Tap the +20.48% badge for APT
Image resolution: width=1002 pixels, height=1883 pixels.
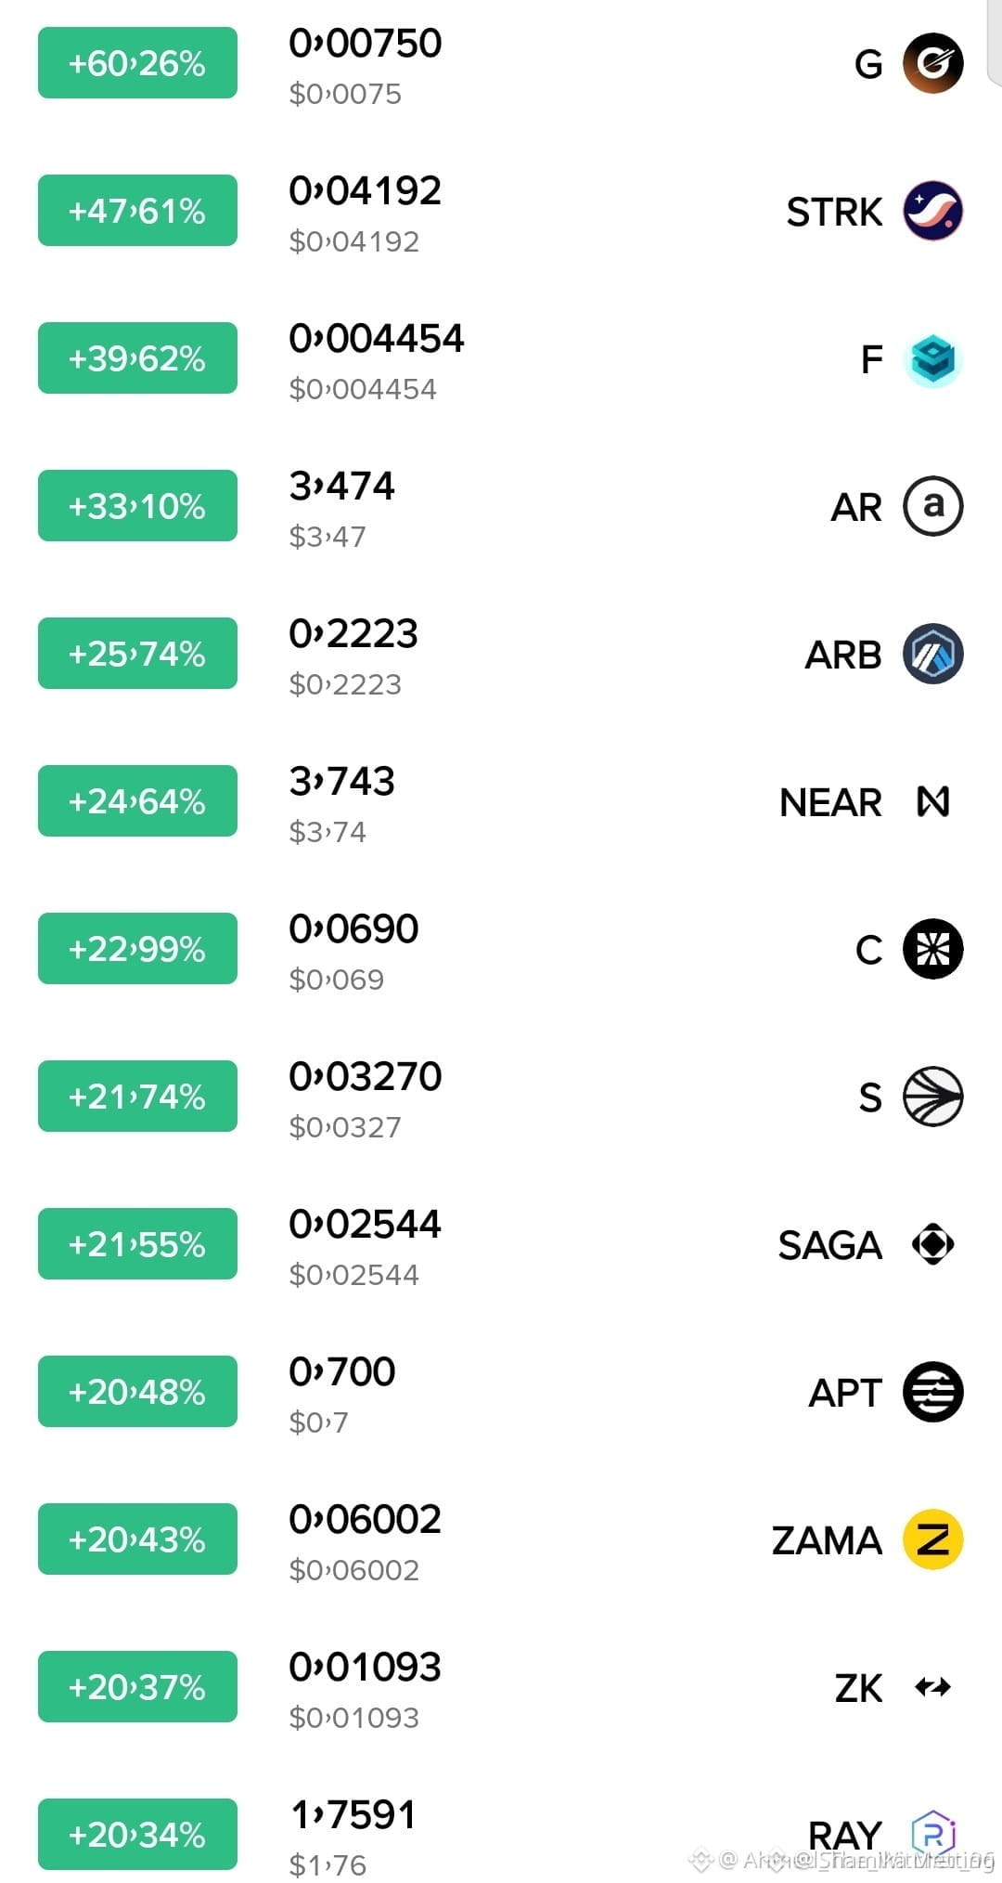pos(137,1392)
